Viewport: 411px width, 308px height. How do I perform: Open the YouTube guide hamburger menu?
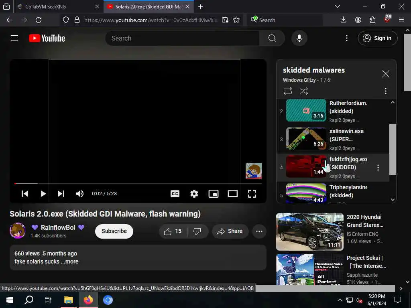tap(14, 38)
